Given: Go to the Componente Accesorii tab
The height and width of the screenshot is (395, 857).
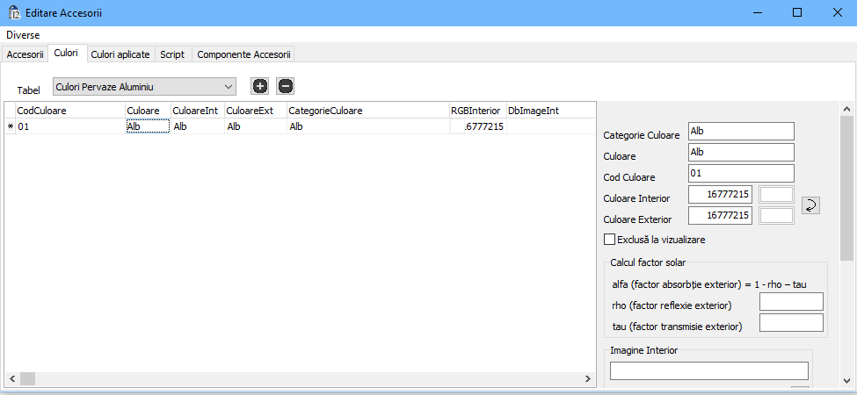Looking at the screenshot, I should tap(243, 54).
